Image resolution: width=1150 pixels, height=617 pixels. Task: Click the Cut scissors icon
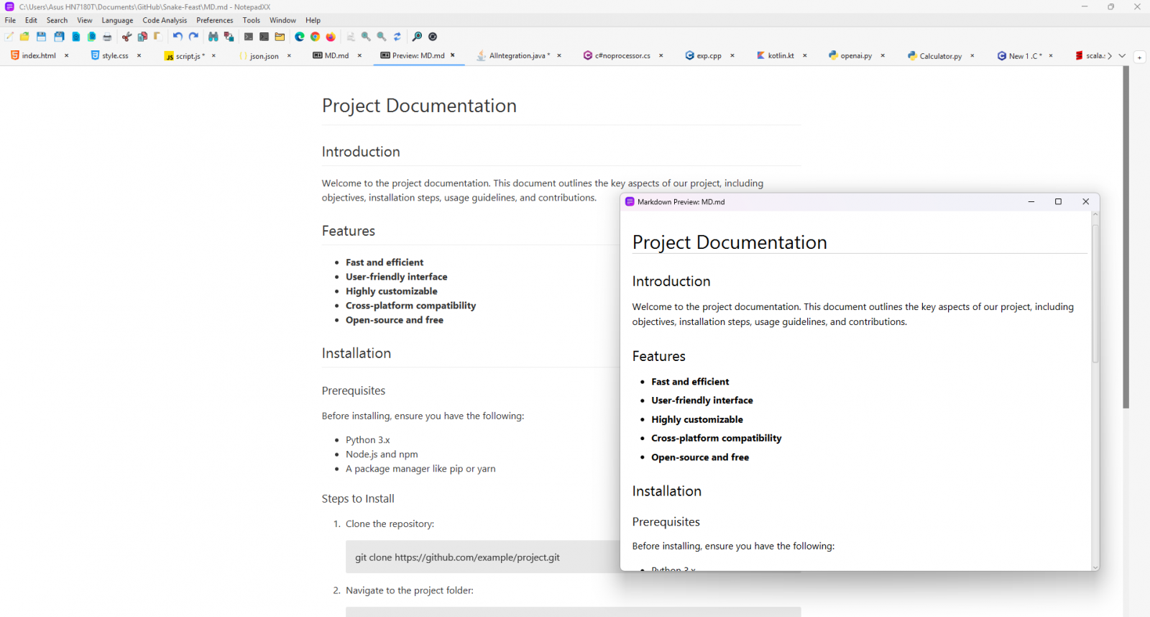[x=126, y=37]
